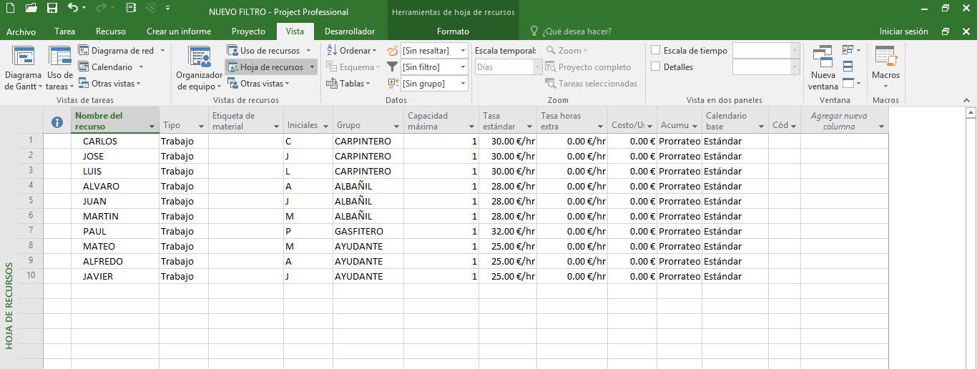
Task: Collapse the ribbon with the small up arrow
Action: click(x=967, y=100)
